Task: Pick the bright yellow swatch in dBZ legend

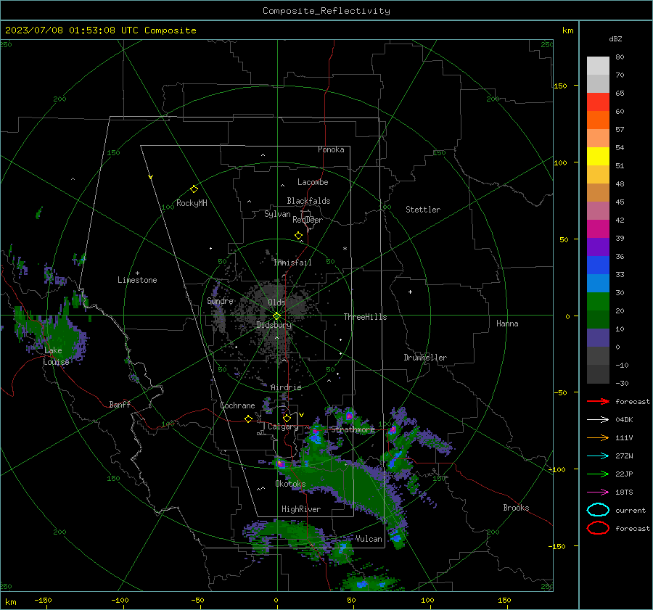Action: [598, 156]
